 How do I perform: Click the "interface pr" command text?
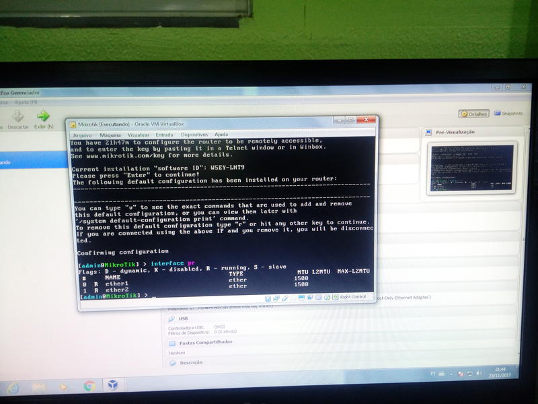[x=173, y=263]
